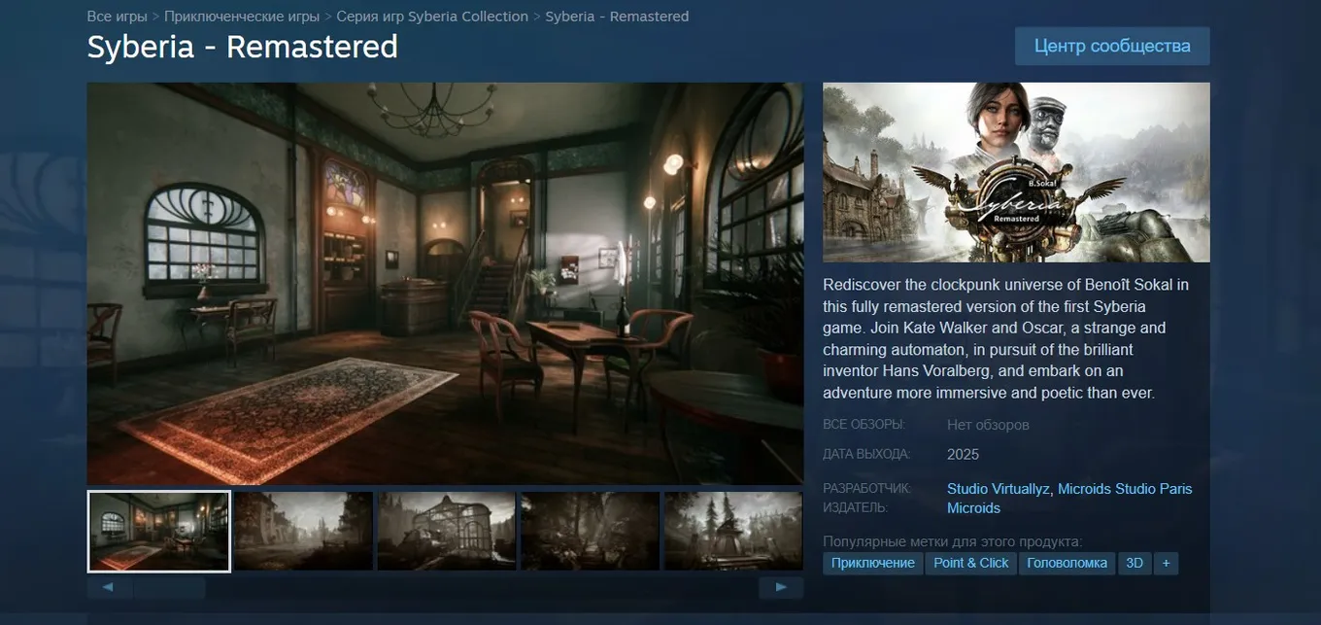Click the left arrow of the thumbnail strip

coord(108,587)
